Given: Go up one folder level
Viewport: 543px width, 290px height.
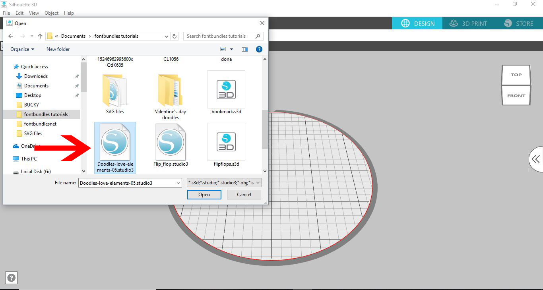Looking at the screenshot, I should 40,36.
